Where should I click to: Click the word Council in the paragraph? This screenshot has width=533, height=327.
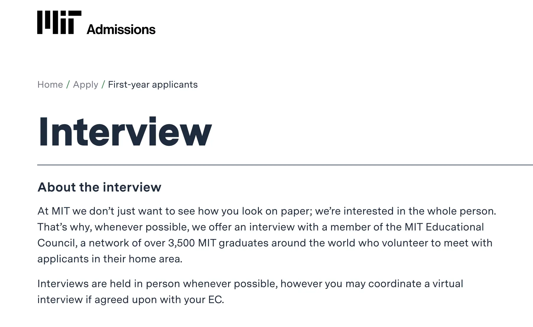(57, 243)
